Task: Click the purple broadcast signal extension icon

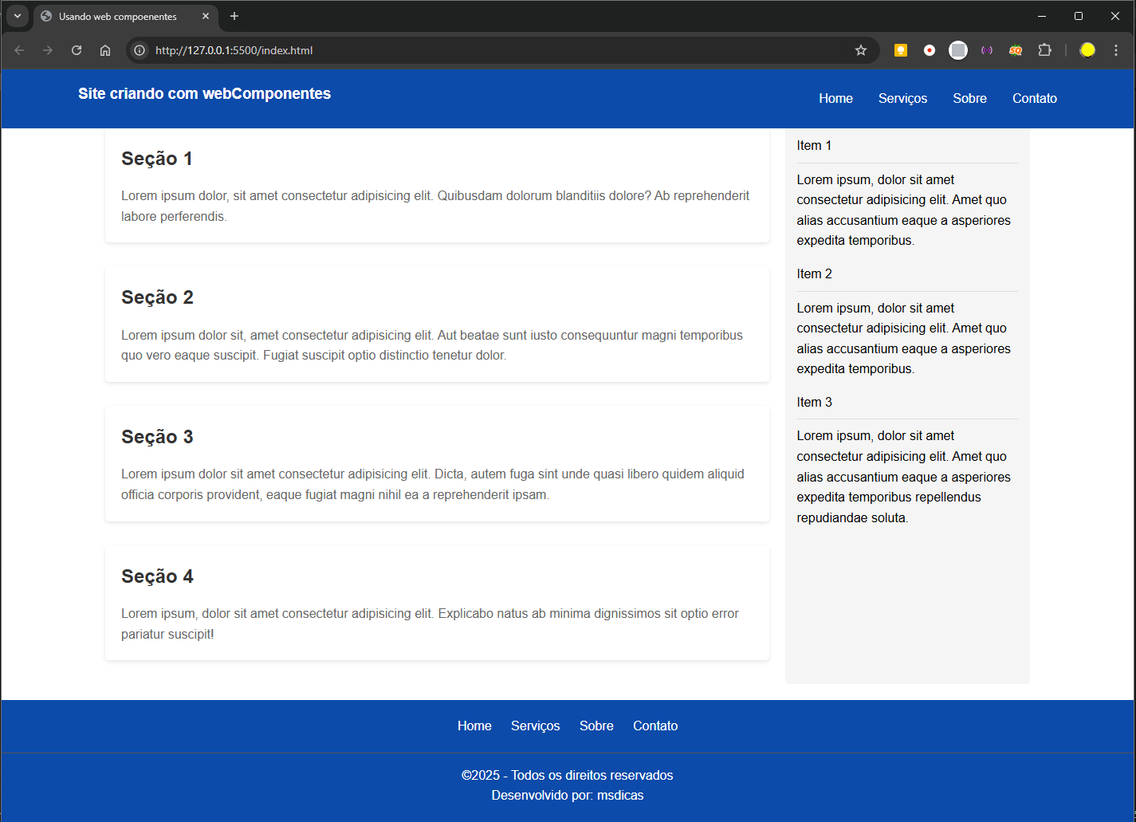Action: (x=987, y=50)
